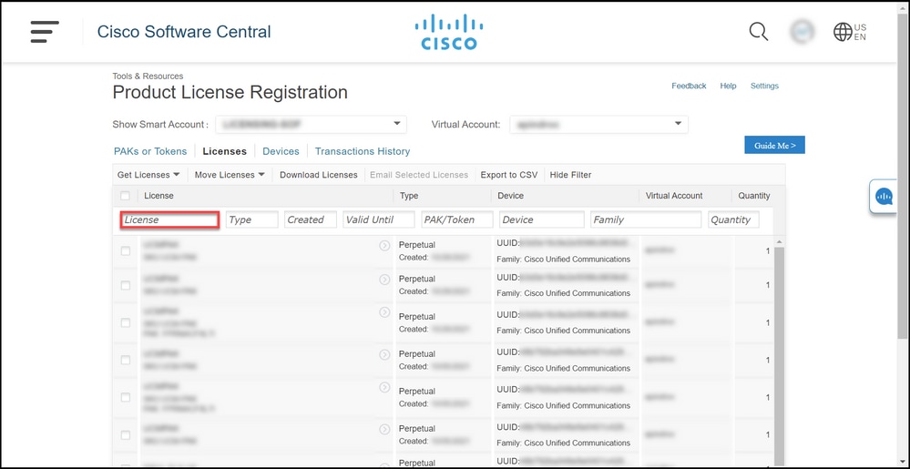910x469 pixels.
Task: Expand details arrow on third license row
Action: tap(384, 312)
